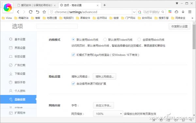The height and width of the screenshot is (123, 196).
Task: Show hidden bookmarks with » overflow arrow
Action: point(192,18)
